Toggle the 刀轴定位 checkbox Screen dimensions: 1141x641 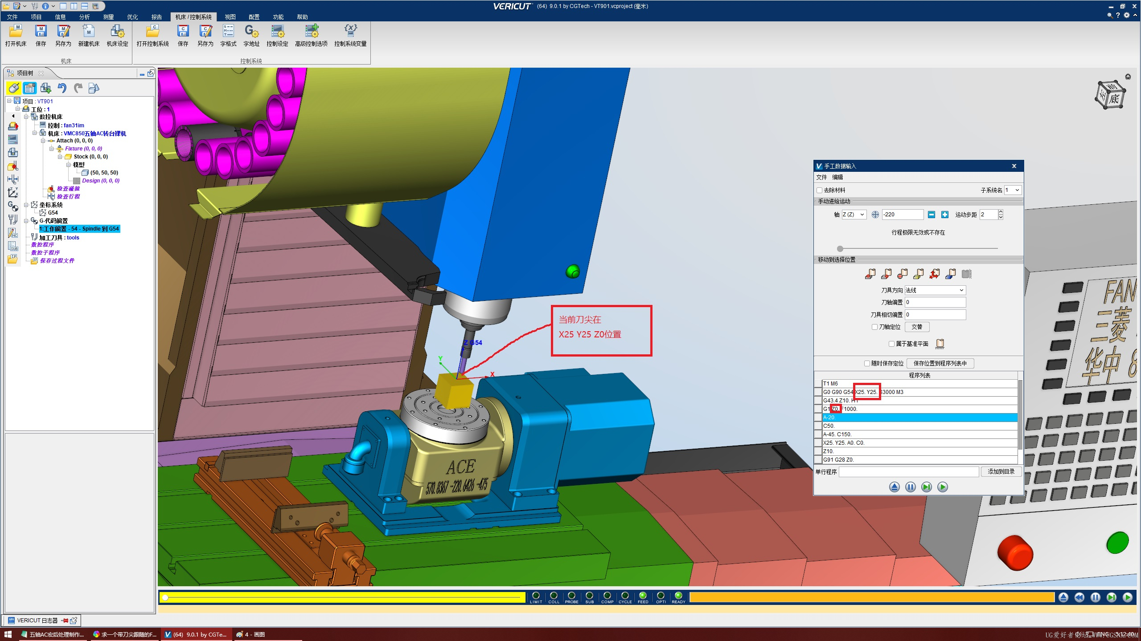click(x=874, y=327)
